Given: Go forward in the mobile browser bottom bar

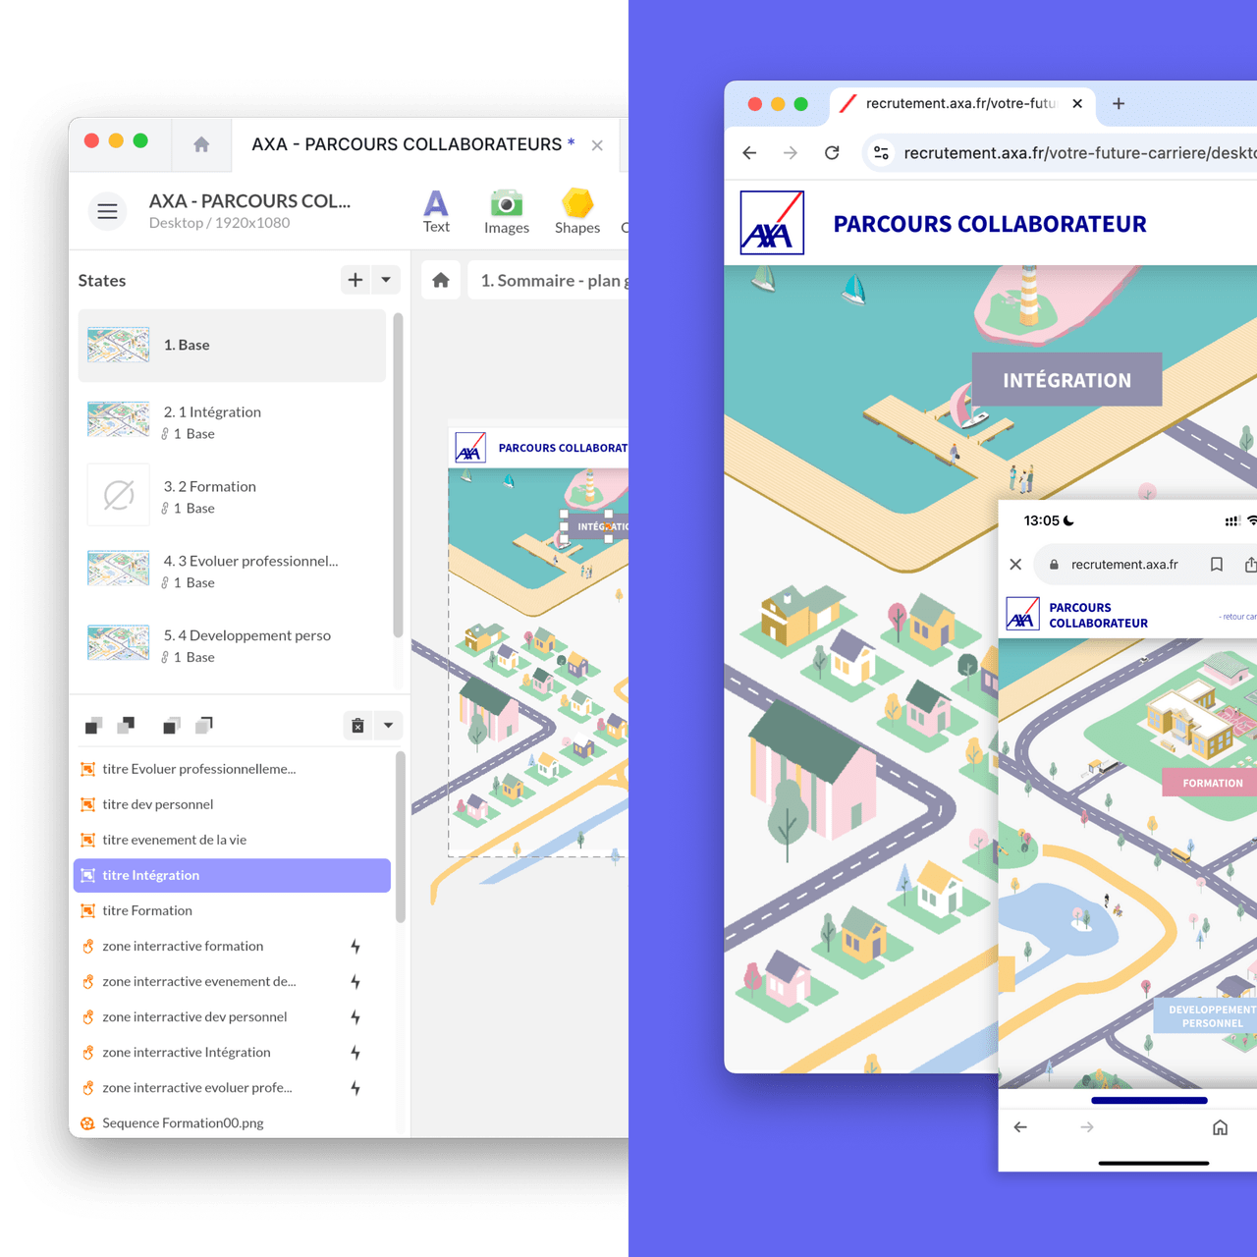Looking at the screenshot, I should 1087,1127.
